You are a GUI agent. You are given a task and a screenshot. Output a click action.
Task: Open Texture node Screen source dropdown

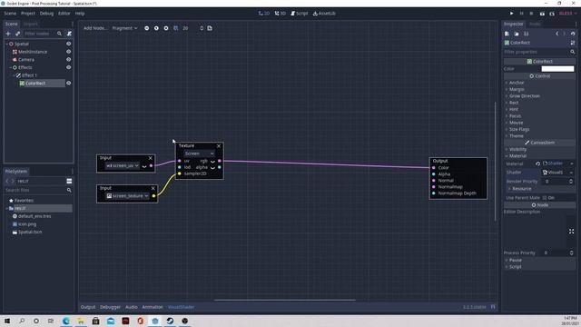click(199, 154)
